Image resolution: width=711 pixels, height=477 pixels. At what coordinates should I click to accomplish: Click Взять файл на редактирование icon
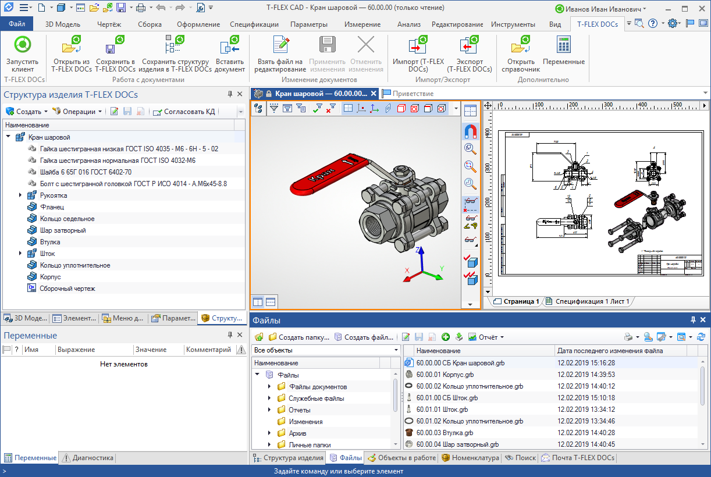click(x=280, y=45)
